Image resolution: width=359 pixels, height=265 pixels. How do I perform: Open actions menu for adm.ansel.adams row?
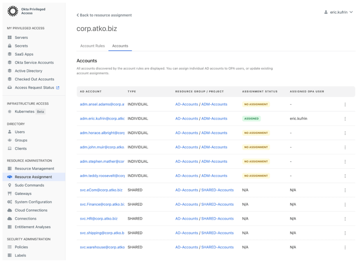click(x=345, y=104)
